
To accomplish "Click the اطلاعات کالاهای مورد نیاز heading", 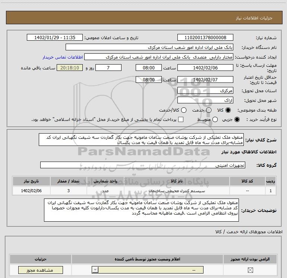I will [x=249, y=152].
